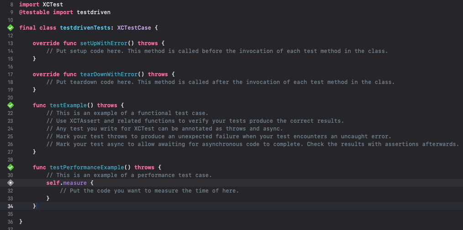Click the 'Put setup code here' comment
The image size is (463, 230).
pos(217,51)
